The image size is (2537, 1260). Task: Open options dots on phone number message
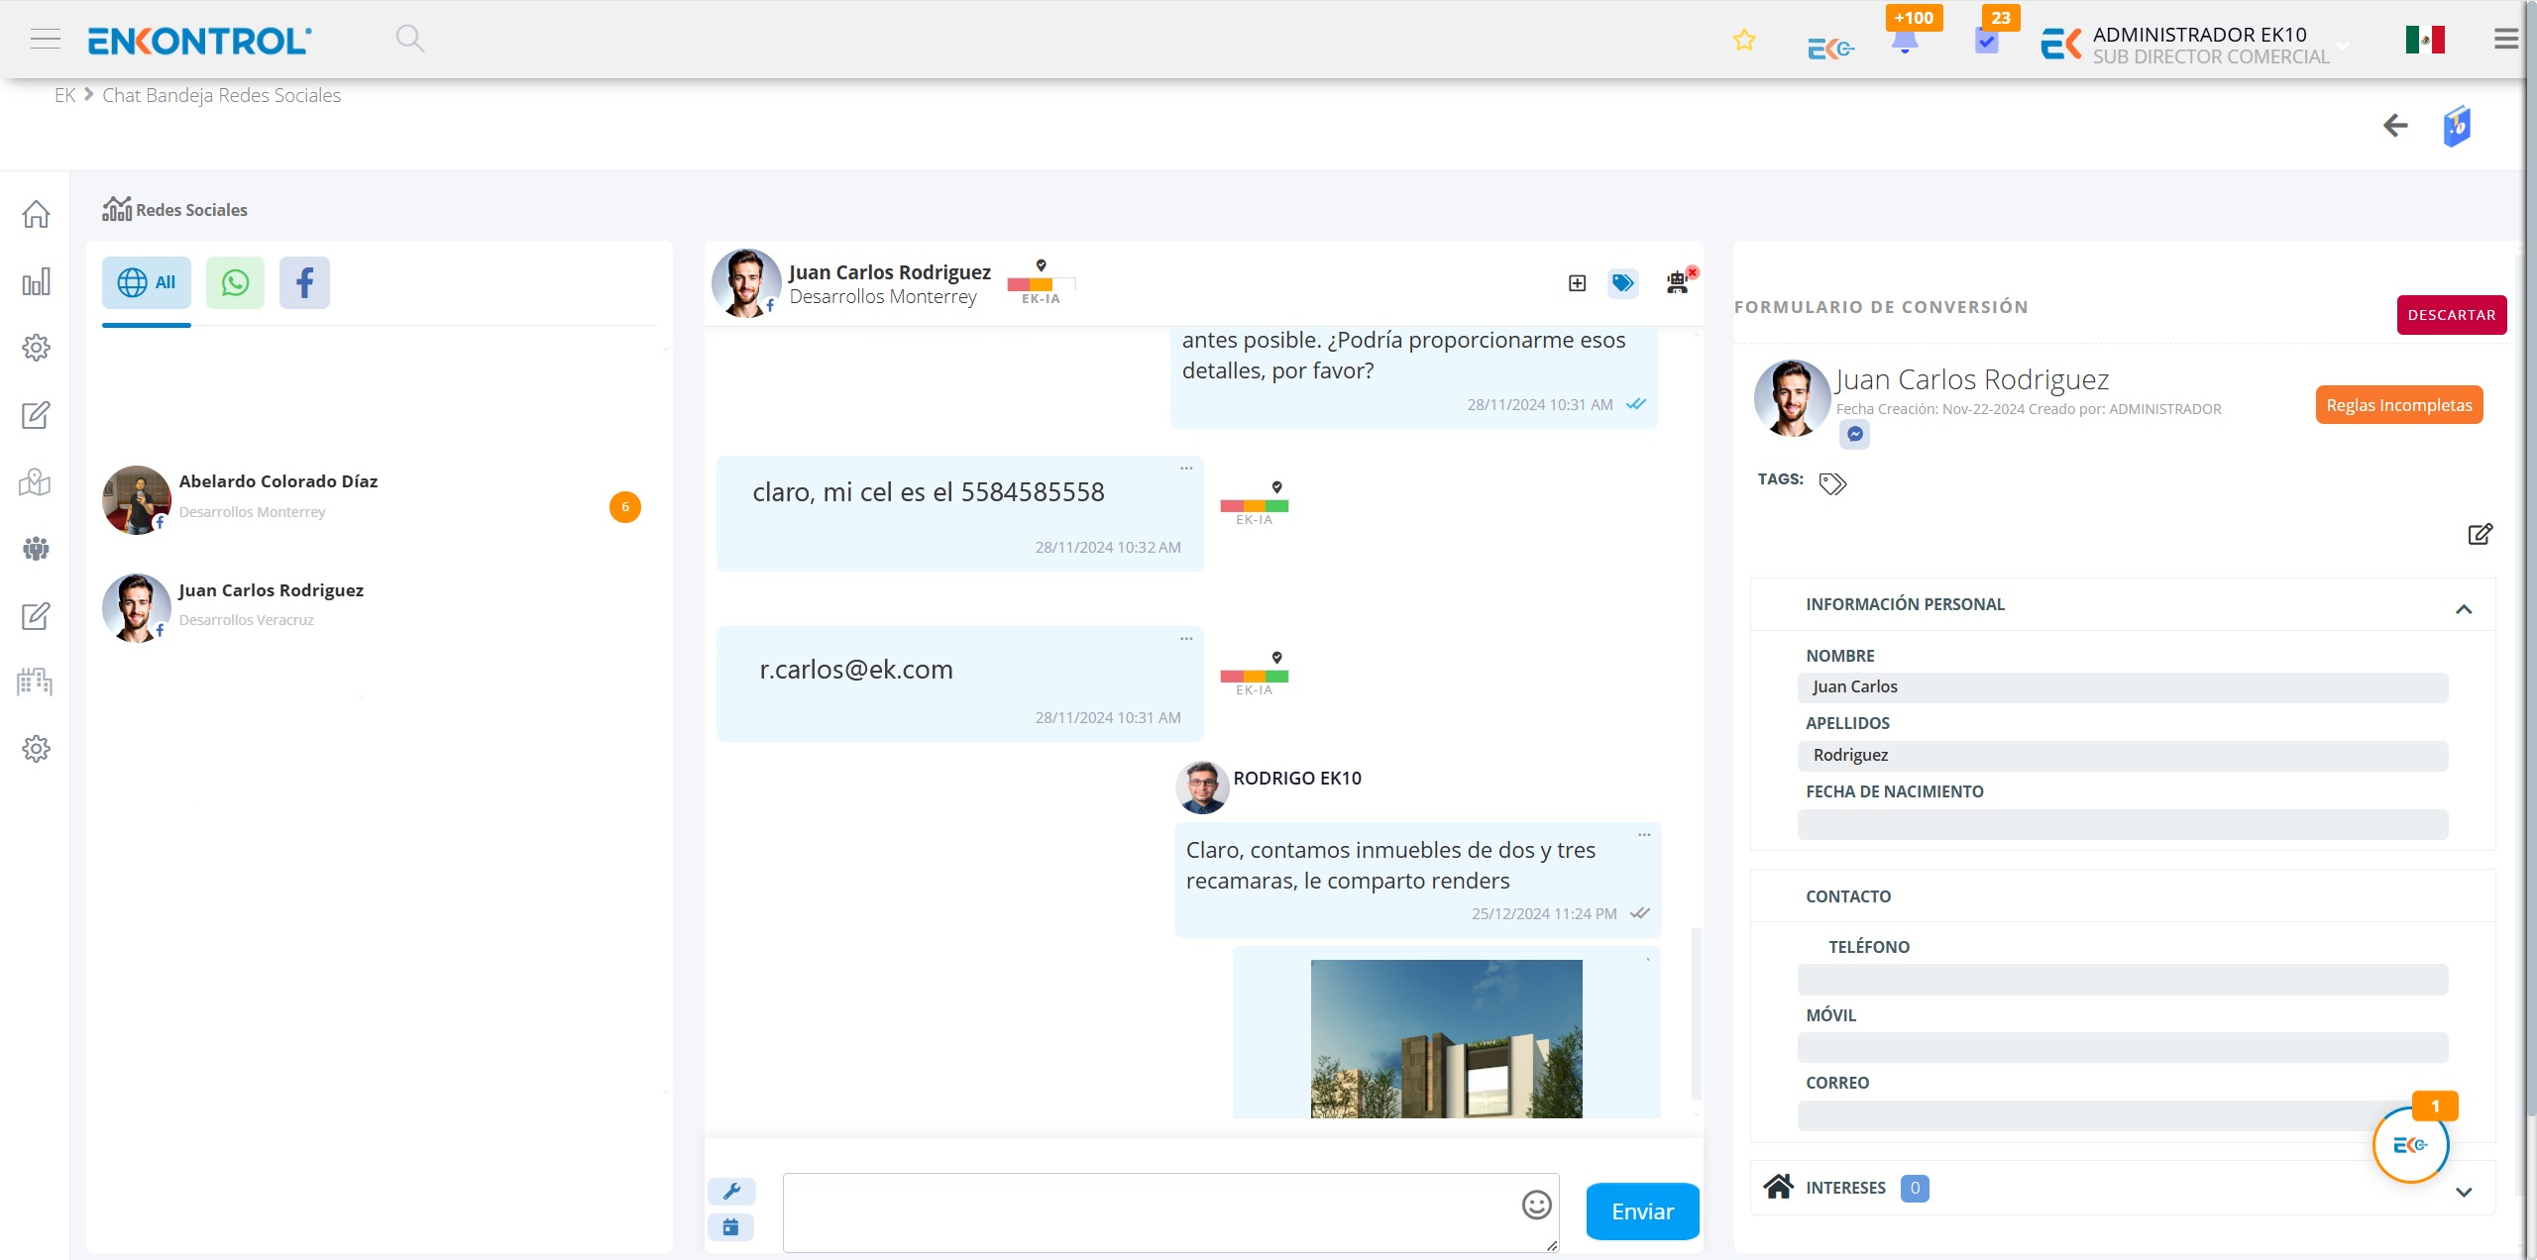(1186, 469)
